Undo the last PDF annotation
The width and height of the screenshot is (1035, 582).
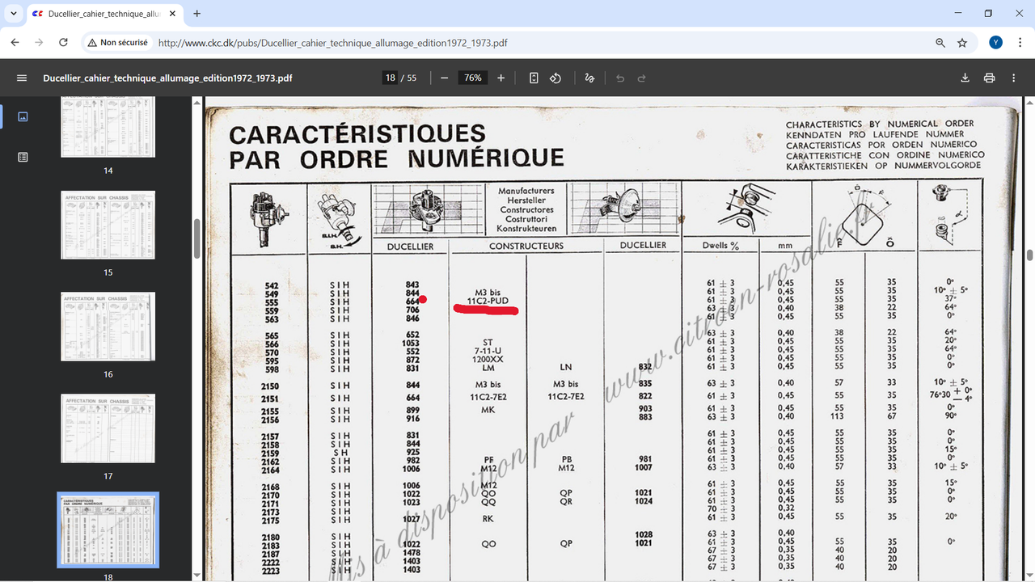(x=620, y=78)
